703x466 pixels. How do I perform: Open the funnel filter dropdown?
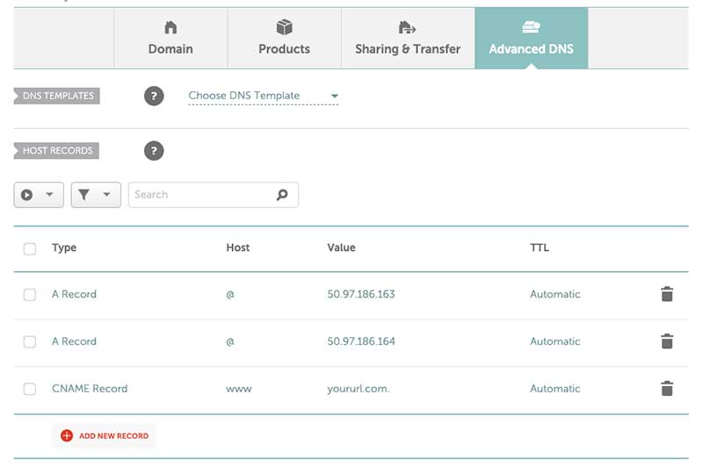tap(96, 195)
